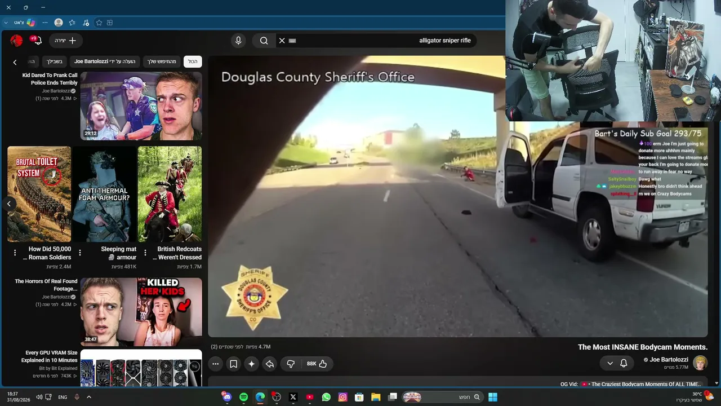The image size is (721, 406).
Task: Open Anti-Thermal Foam Armour Shorts thumbnail
Action: (x=105, y=194)
